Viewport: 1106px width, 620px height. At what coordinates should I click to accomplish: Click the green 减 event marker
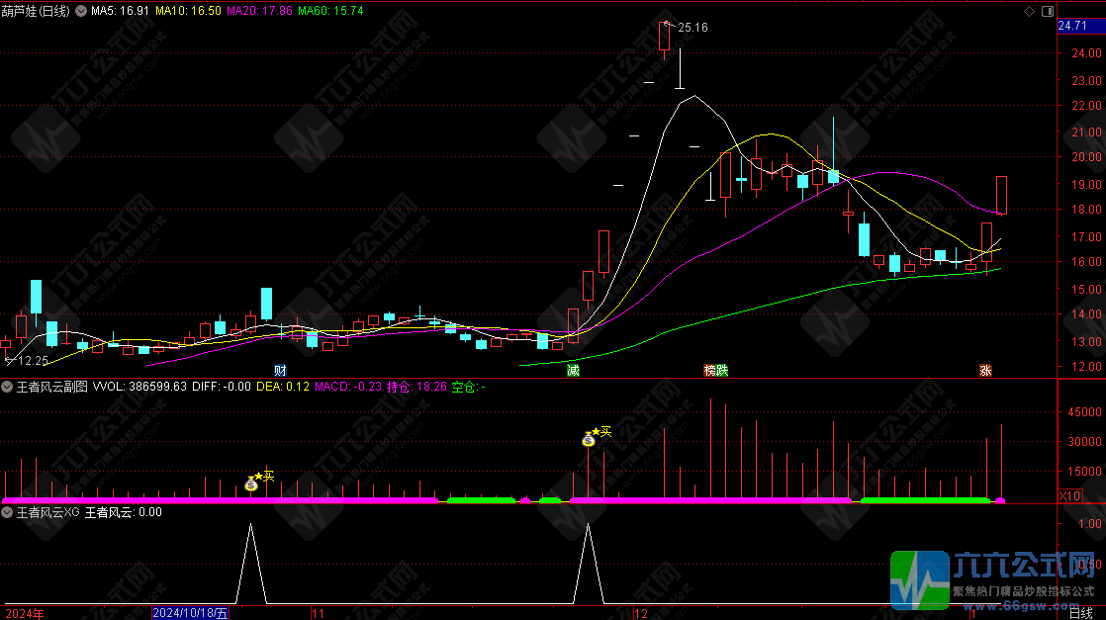pyautogui.click(x=573, y=371)
